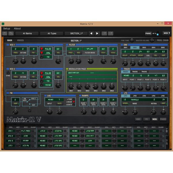The height and width of the screenshot is (173, 173).
Task: Enable LAG LEGATO mode LED
Action: pyautogui.click(x=74, y=104)
